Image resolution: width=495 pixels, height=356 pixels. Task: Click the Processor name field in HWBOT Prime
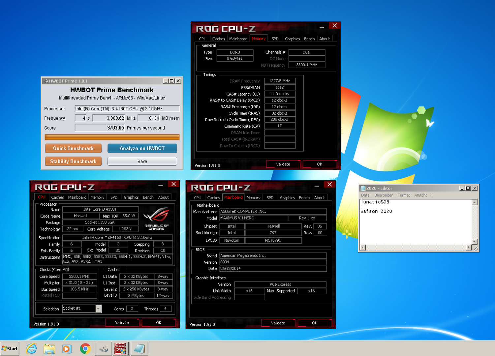127,109
